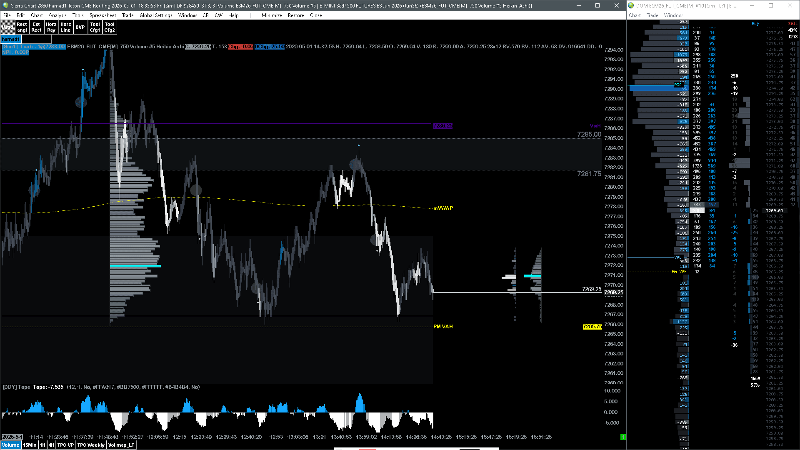The image size is (800, 450).
Task: Click the green indicator at chart bottom-right
Action: pyautogui.click(x=622, y=437)
